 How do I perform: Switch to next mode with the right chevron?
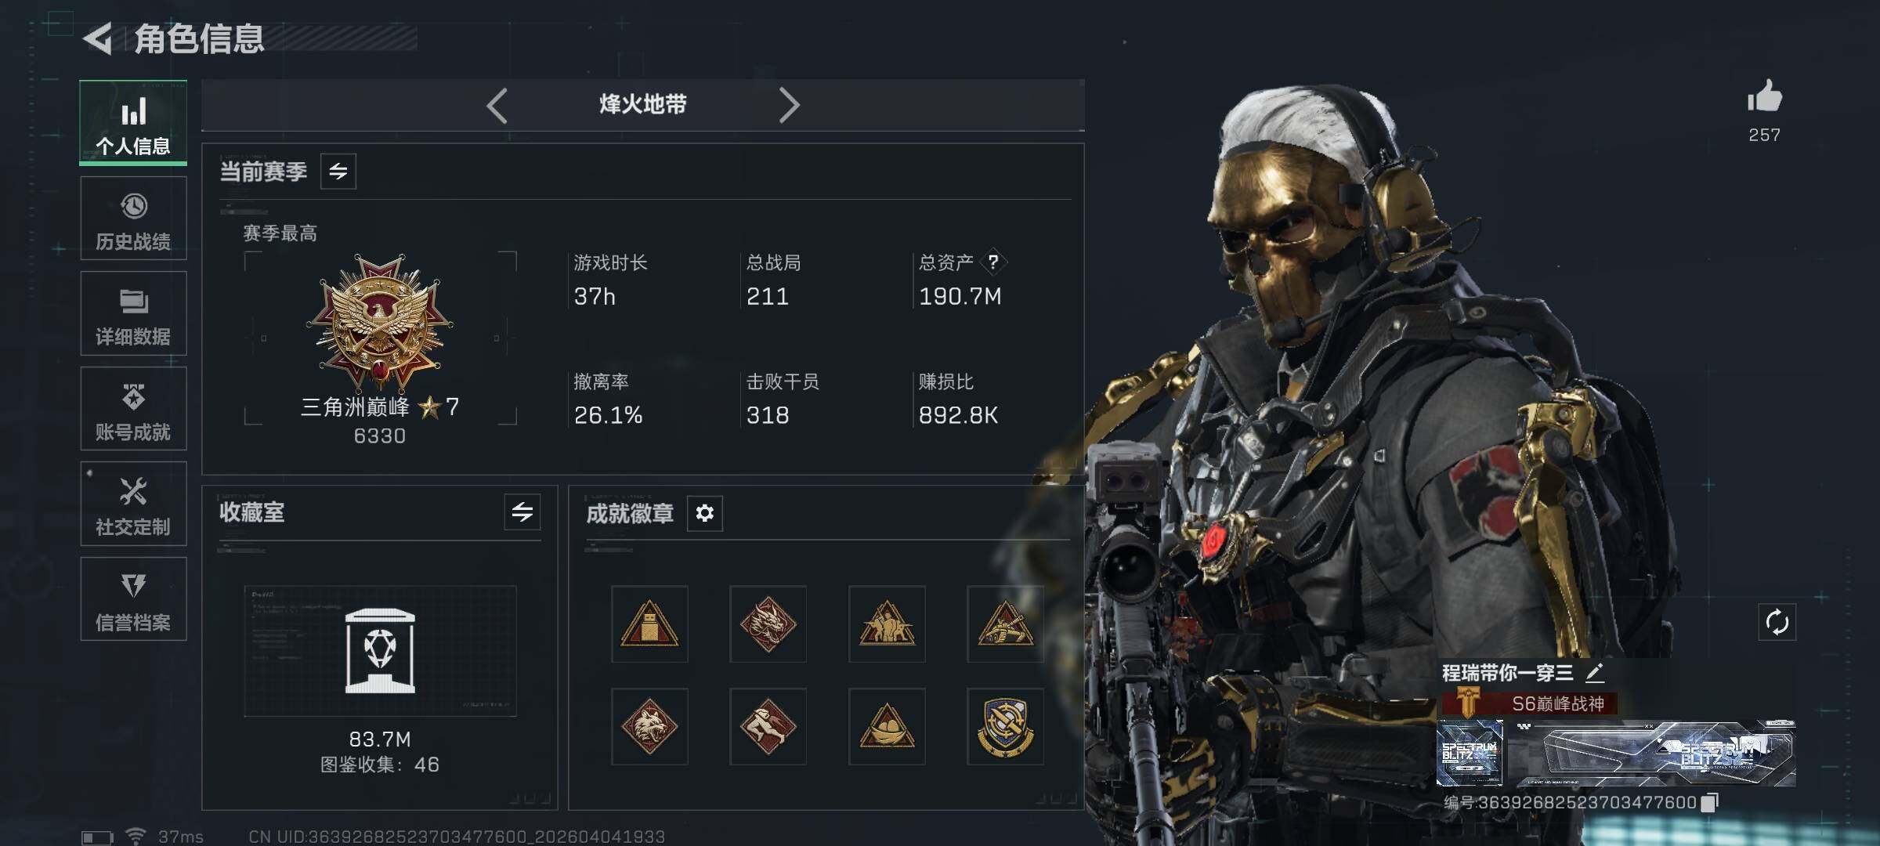point(789,105)
